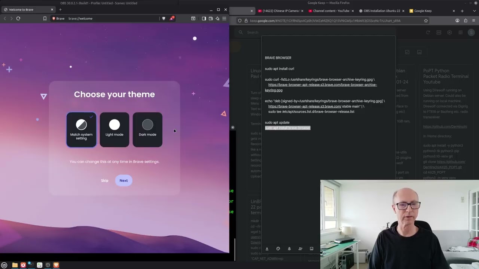The image size is (479, 269).
Task: Focus the Brave address bar
Action: pyautogui.click(x=112, y=18)
